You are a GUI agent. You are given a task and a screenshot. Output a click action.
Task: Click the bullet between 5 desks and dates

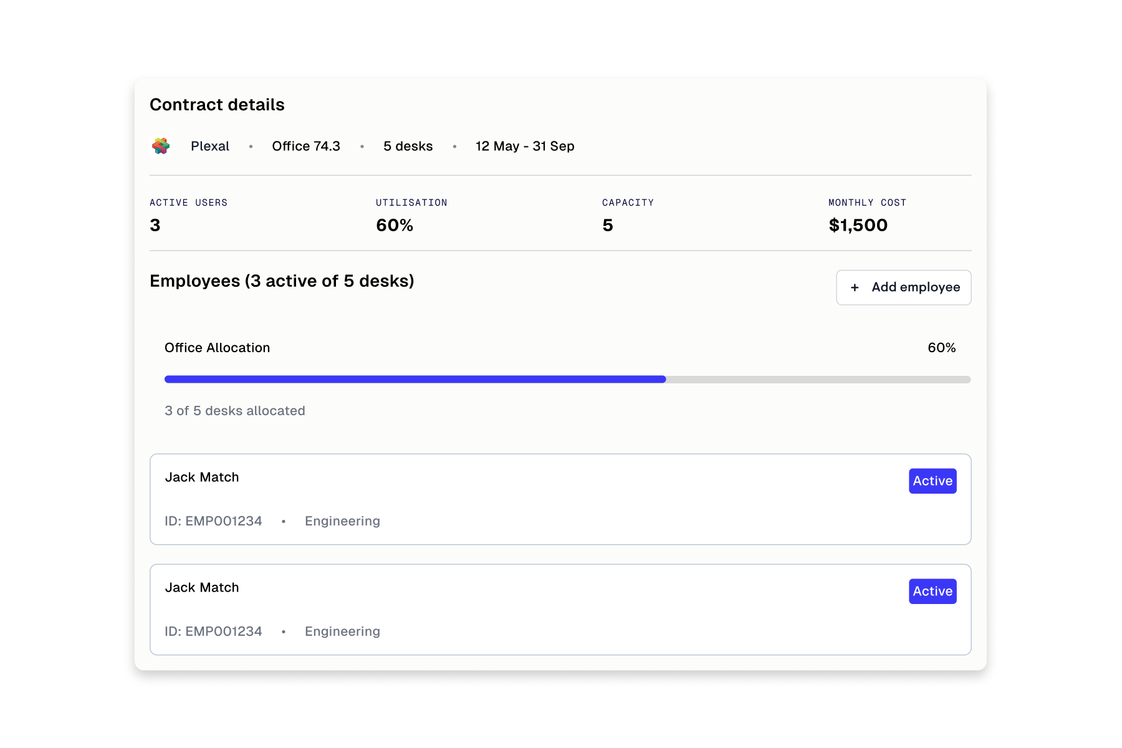(454, 146)
